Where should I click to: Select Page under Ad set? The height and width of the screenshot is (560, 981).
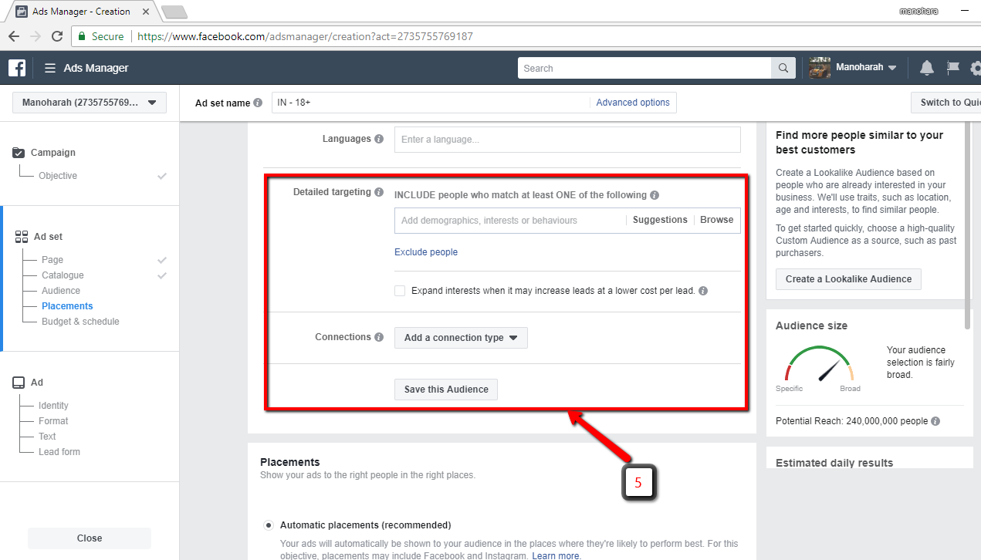click(x=52, y=260)
